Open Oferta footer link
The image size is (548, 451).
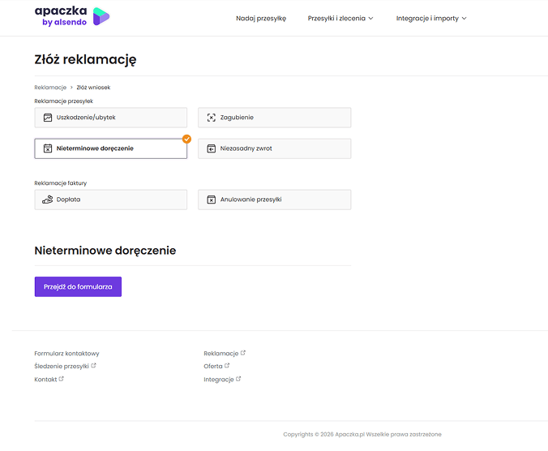click(213, 366)
